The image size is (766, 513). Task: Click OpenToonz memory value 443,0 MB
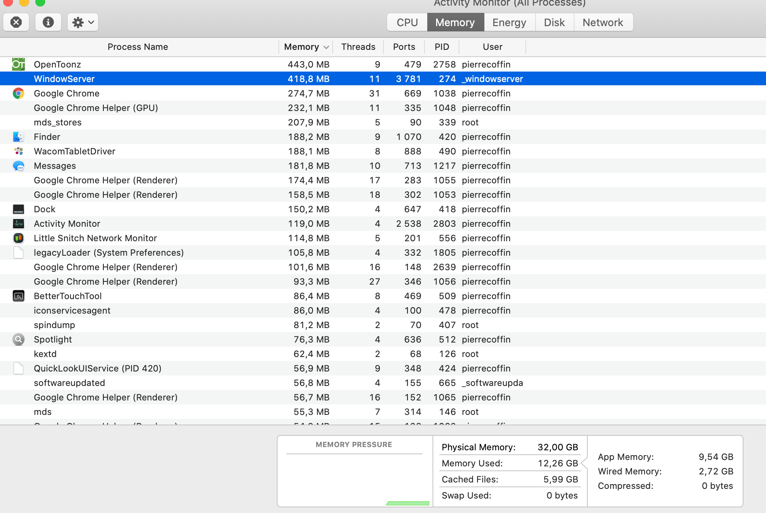tap(309, 64)
